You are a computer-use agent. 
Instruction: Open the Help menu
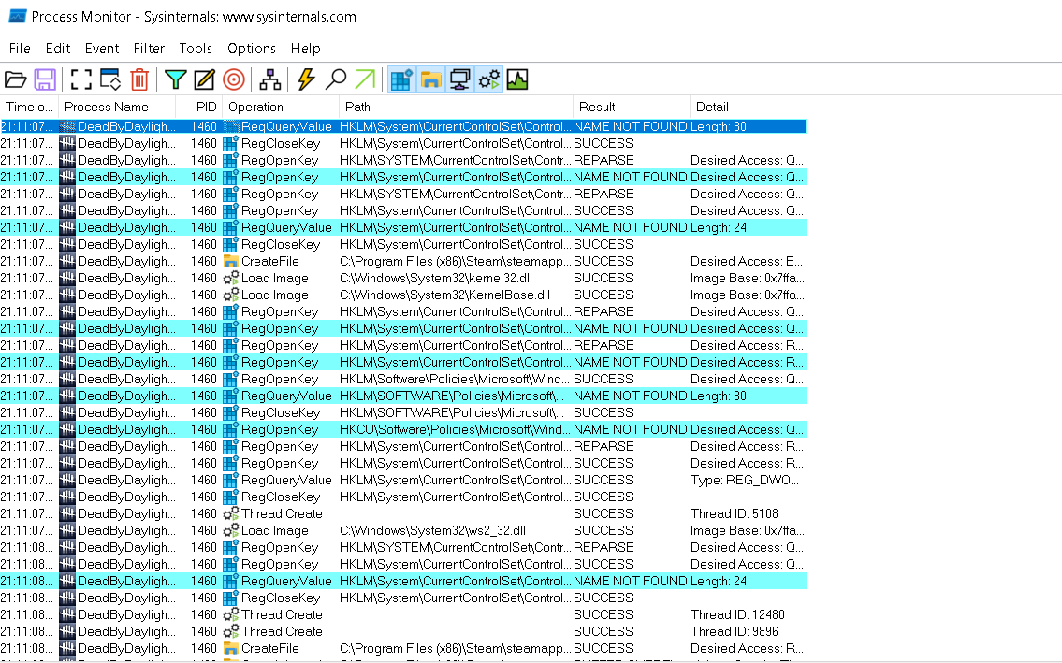305,49
